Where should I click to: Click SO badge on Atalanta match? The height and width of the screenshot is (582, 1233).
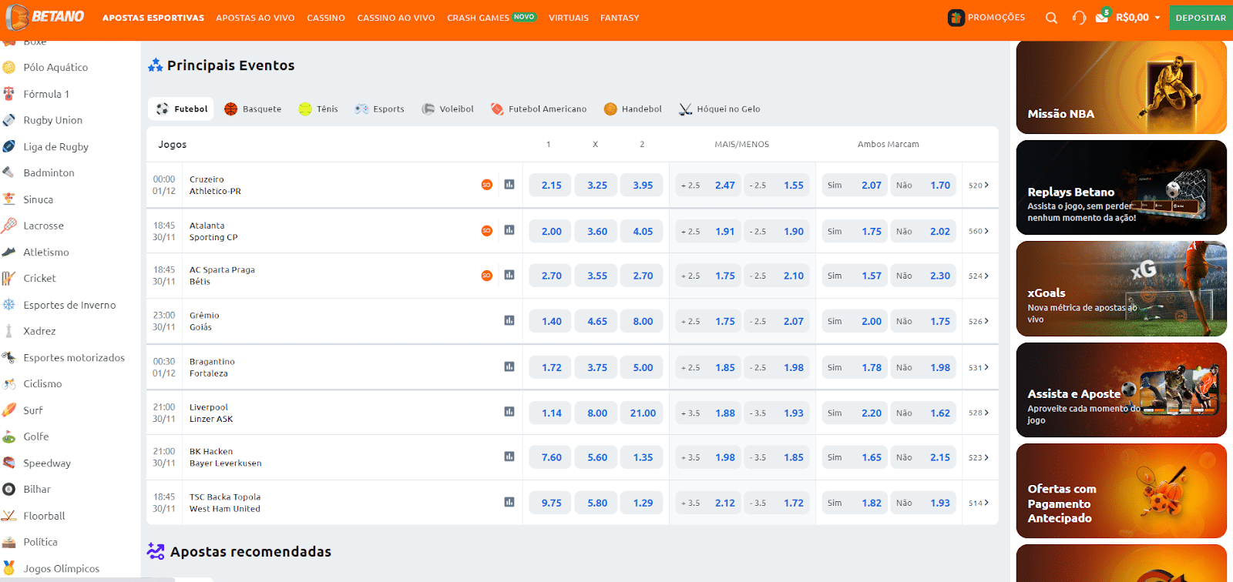click(487, 231)
